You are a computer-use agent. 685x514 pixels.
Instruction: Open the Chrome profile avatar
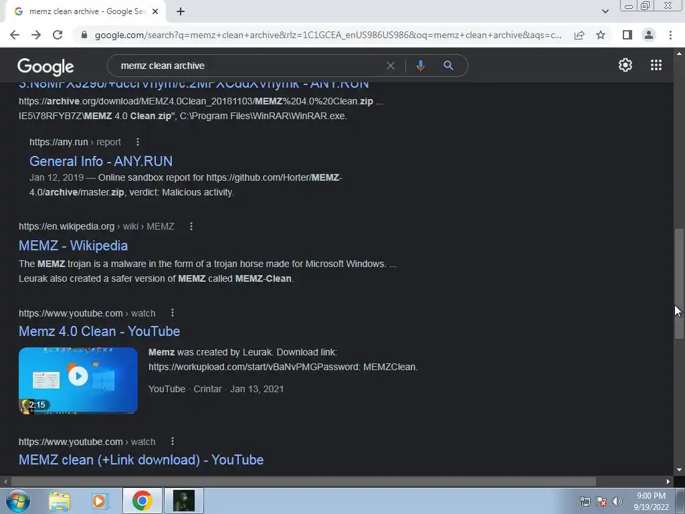tap(649, 35)
